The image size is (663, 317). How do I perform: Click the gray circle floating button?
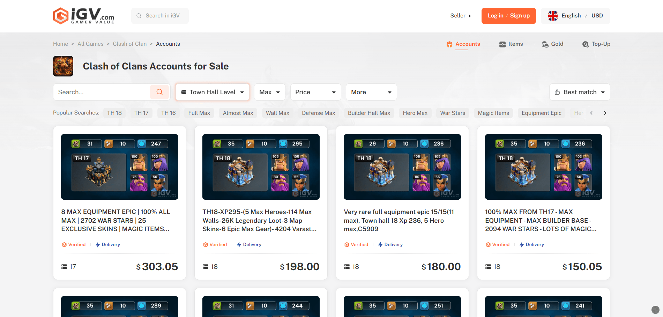pyautogui.click(x=655, y=310)
